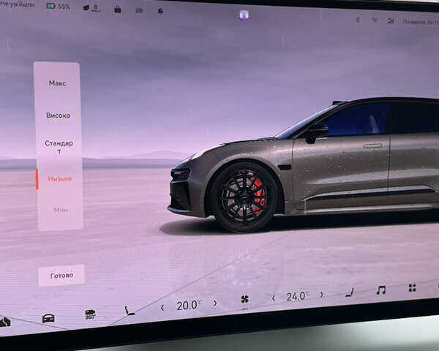Tap the center voice assistant avatar
The height and width of the screenshot is (351, 439).
(244, 15)
